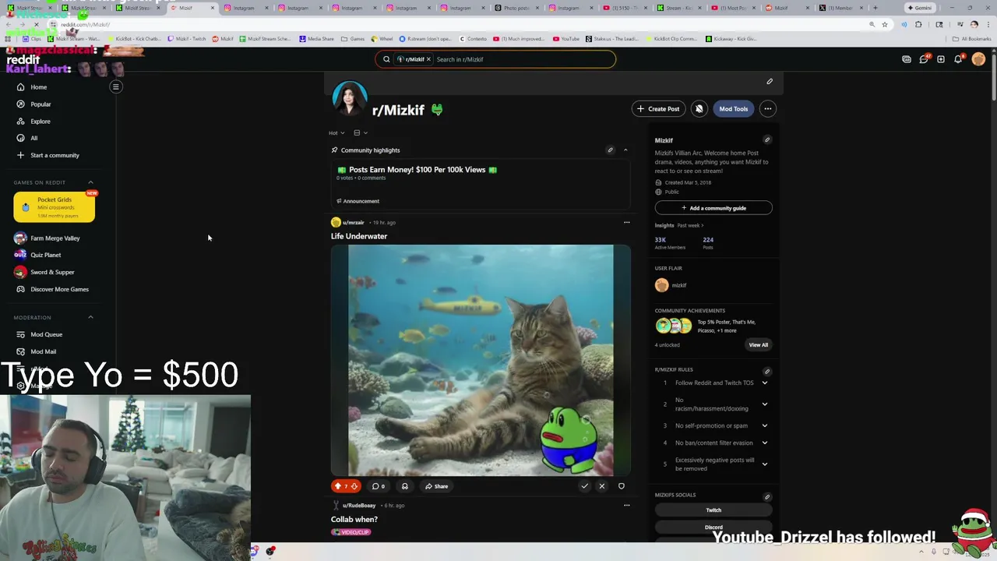Screen dimensions: 997x561
Task: Open mod shield actions on the post
Action: [621, 486]
